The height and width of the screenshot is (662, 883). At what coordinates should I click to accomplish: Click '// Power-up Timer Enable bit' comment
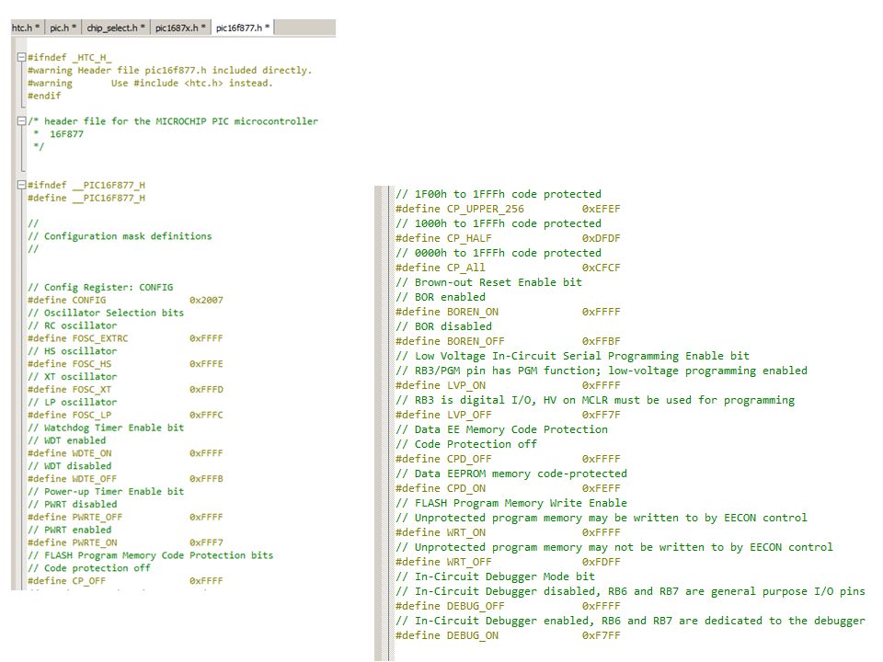(x=106, y=491)
